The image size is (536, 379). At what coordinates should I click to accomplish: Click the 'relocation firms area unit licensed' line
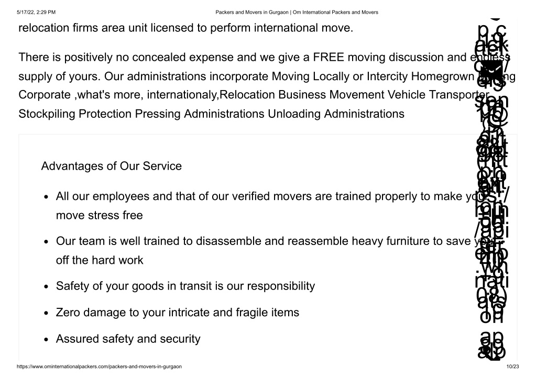pyautogui.click(x=185, y=28)
